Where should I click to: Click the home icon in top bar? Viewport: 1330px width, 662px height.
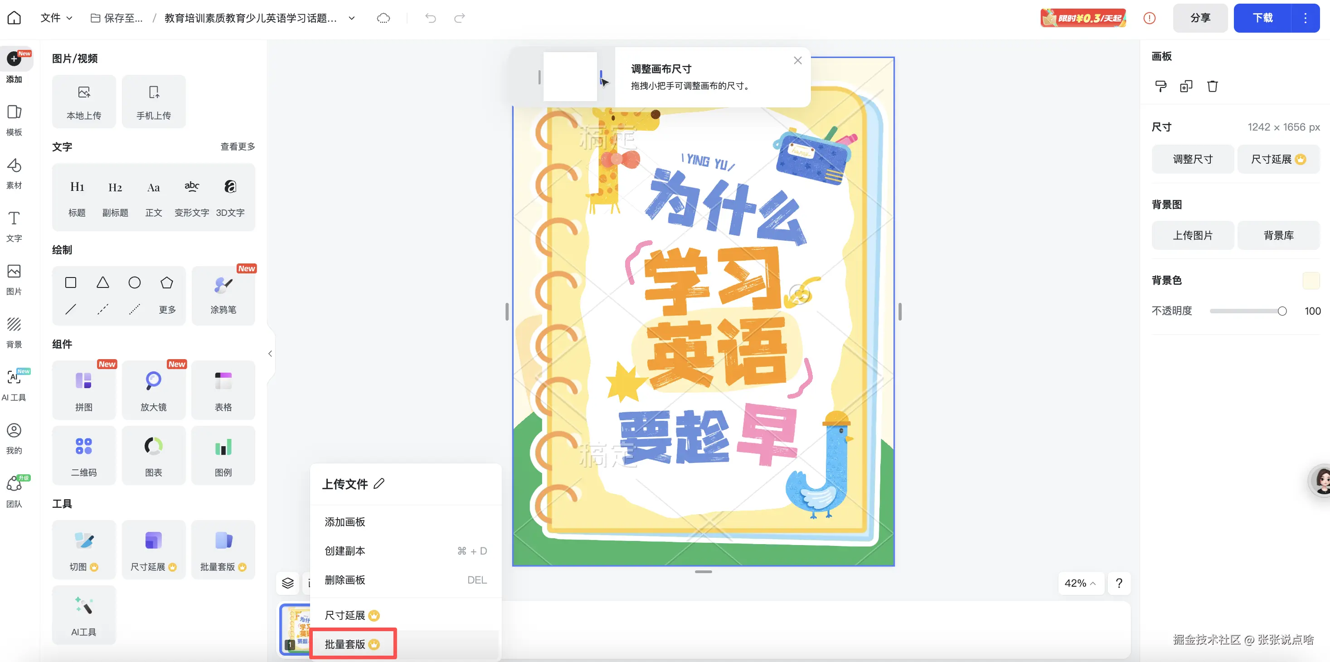[x=14, y=18]
